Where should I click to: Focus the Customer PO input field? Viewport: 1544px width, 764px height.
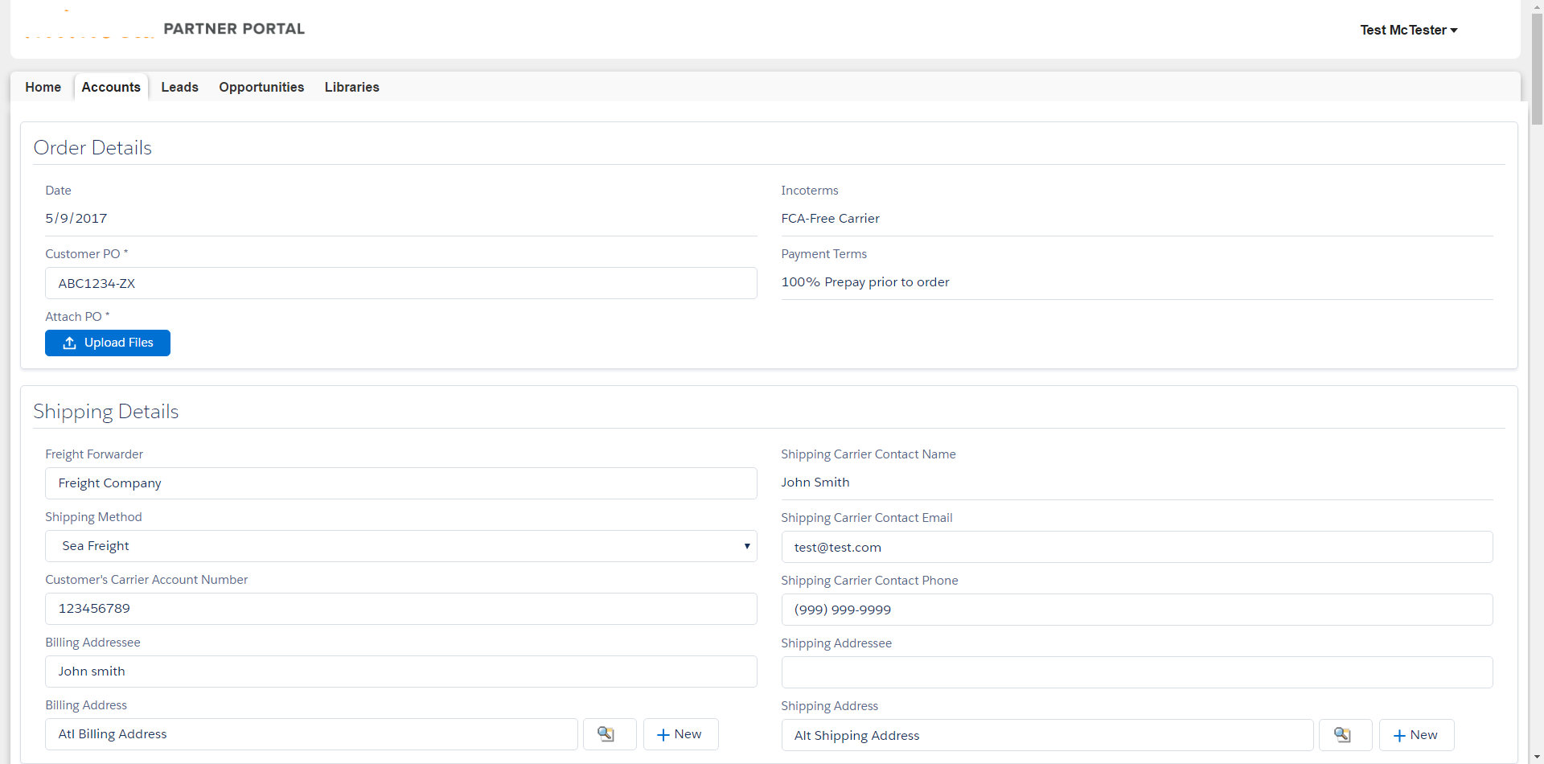coord(400,283)
